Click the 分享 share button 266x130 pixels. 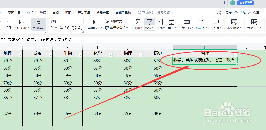point(254,13)
